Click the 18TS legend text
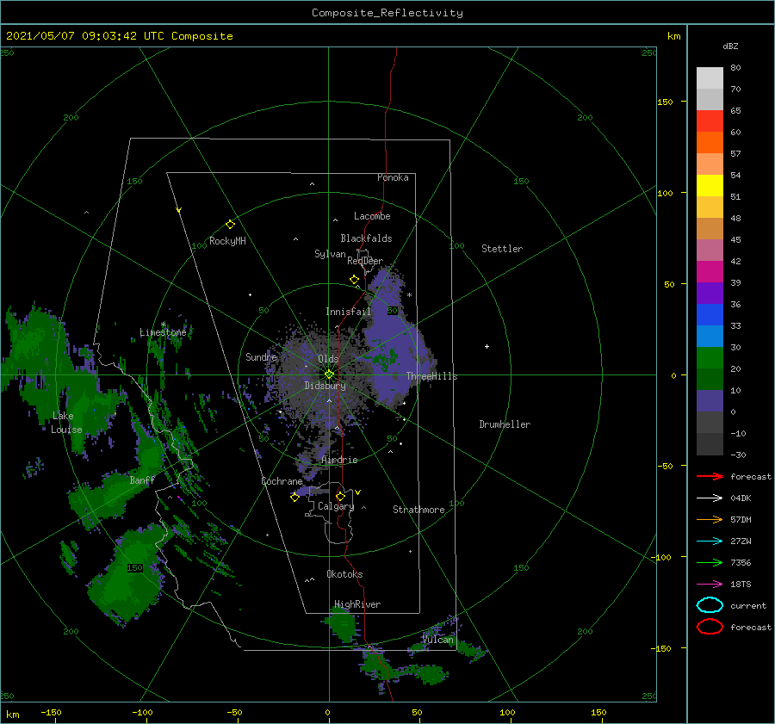Viewport: 775px width, 724px height. [741, 585]
